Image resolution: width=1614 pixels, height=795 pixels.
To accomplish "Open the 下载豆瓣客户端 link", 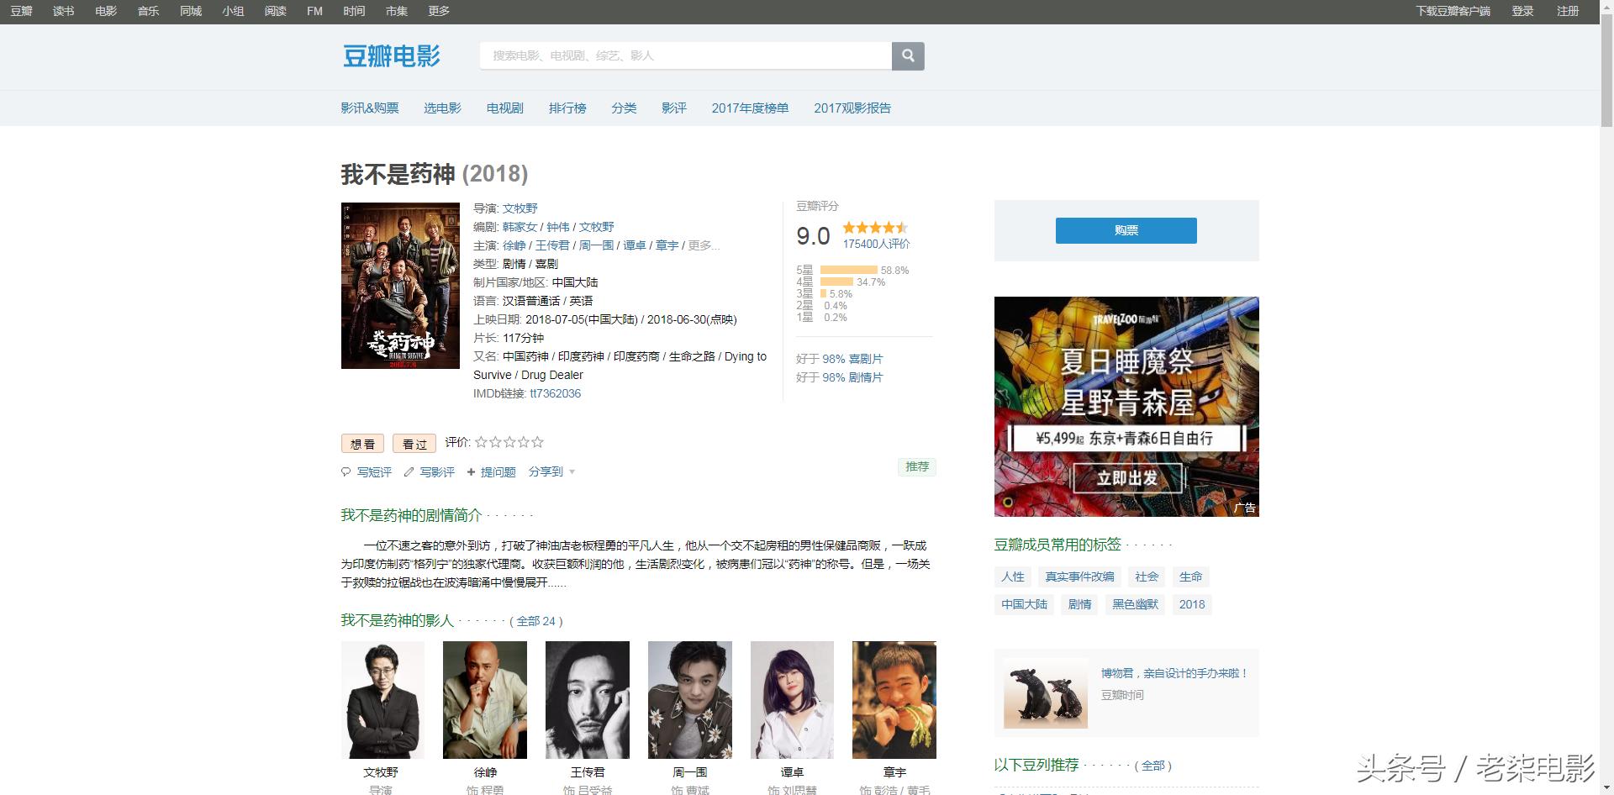I will click(x=1453, y=11).
